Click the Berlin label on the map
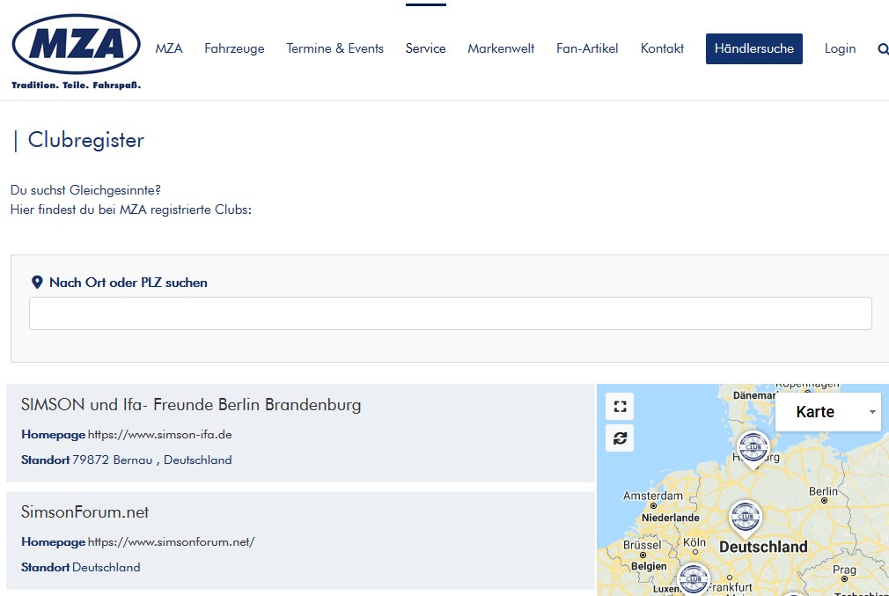Screen dimensions: 889x596 pos(823,491)
